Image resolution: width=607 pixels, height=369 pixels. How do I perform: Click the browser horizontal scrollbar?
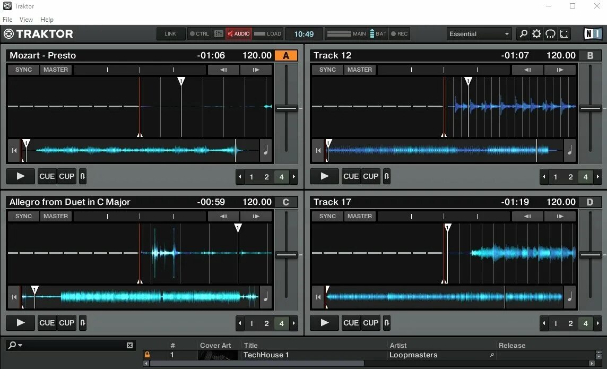(x=257, y=363)
